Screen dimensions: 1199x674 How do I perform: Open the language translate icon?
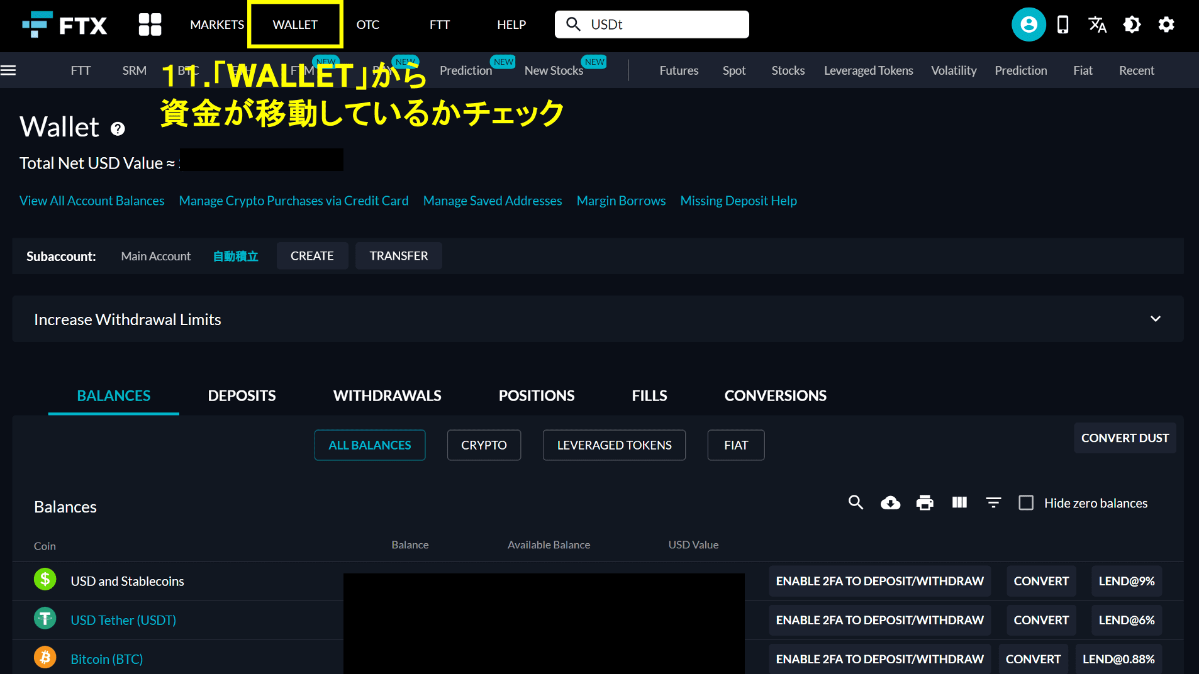point(1097,25)
